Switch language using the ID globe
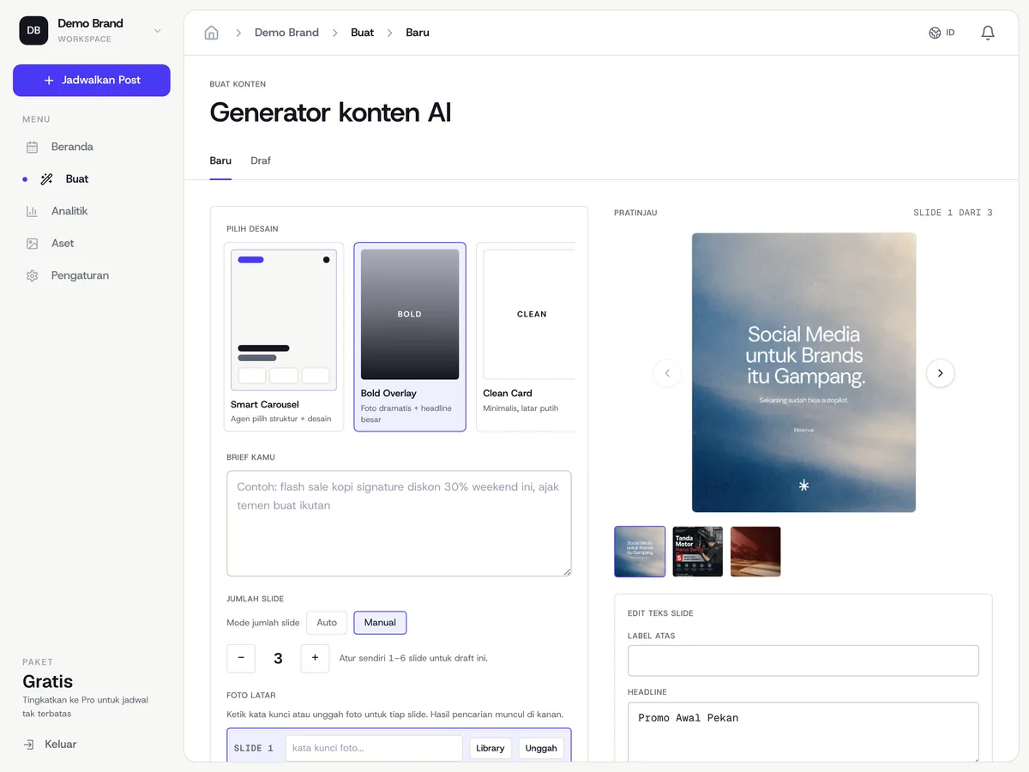Screen dimensions: 1029x772 tap(942, 33)
